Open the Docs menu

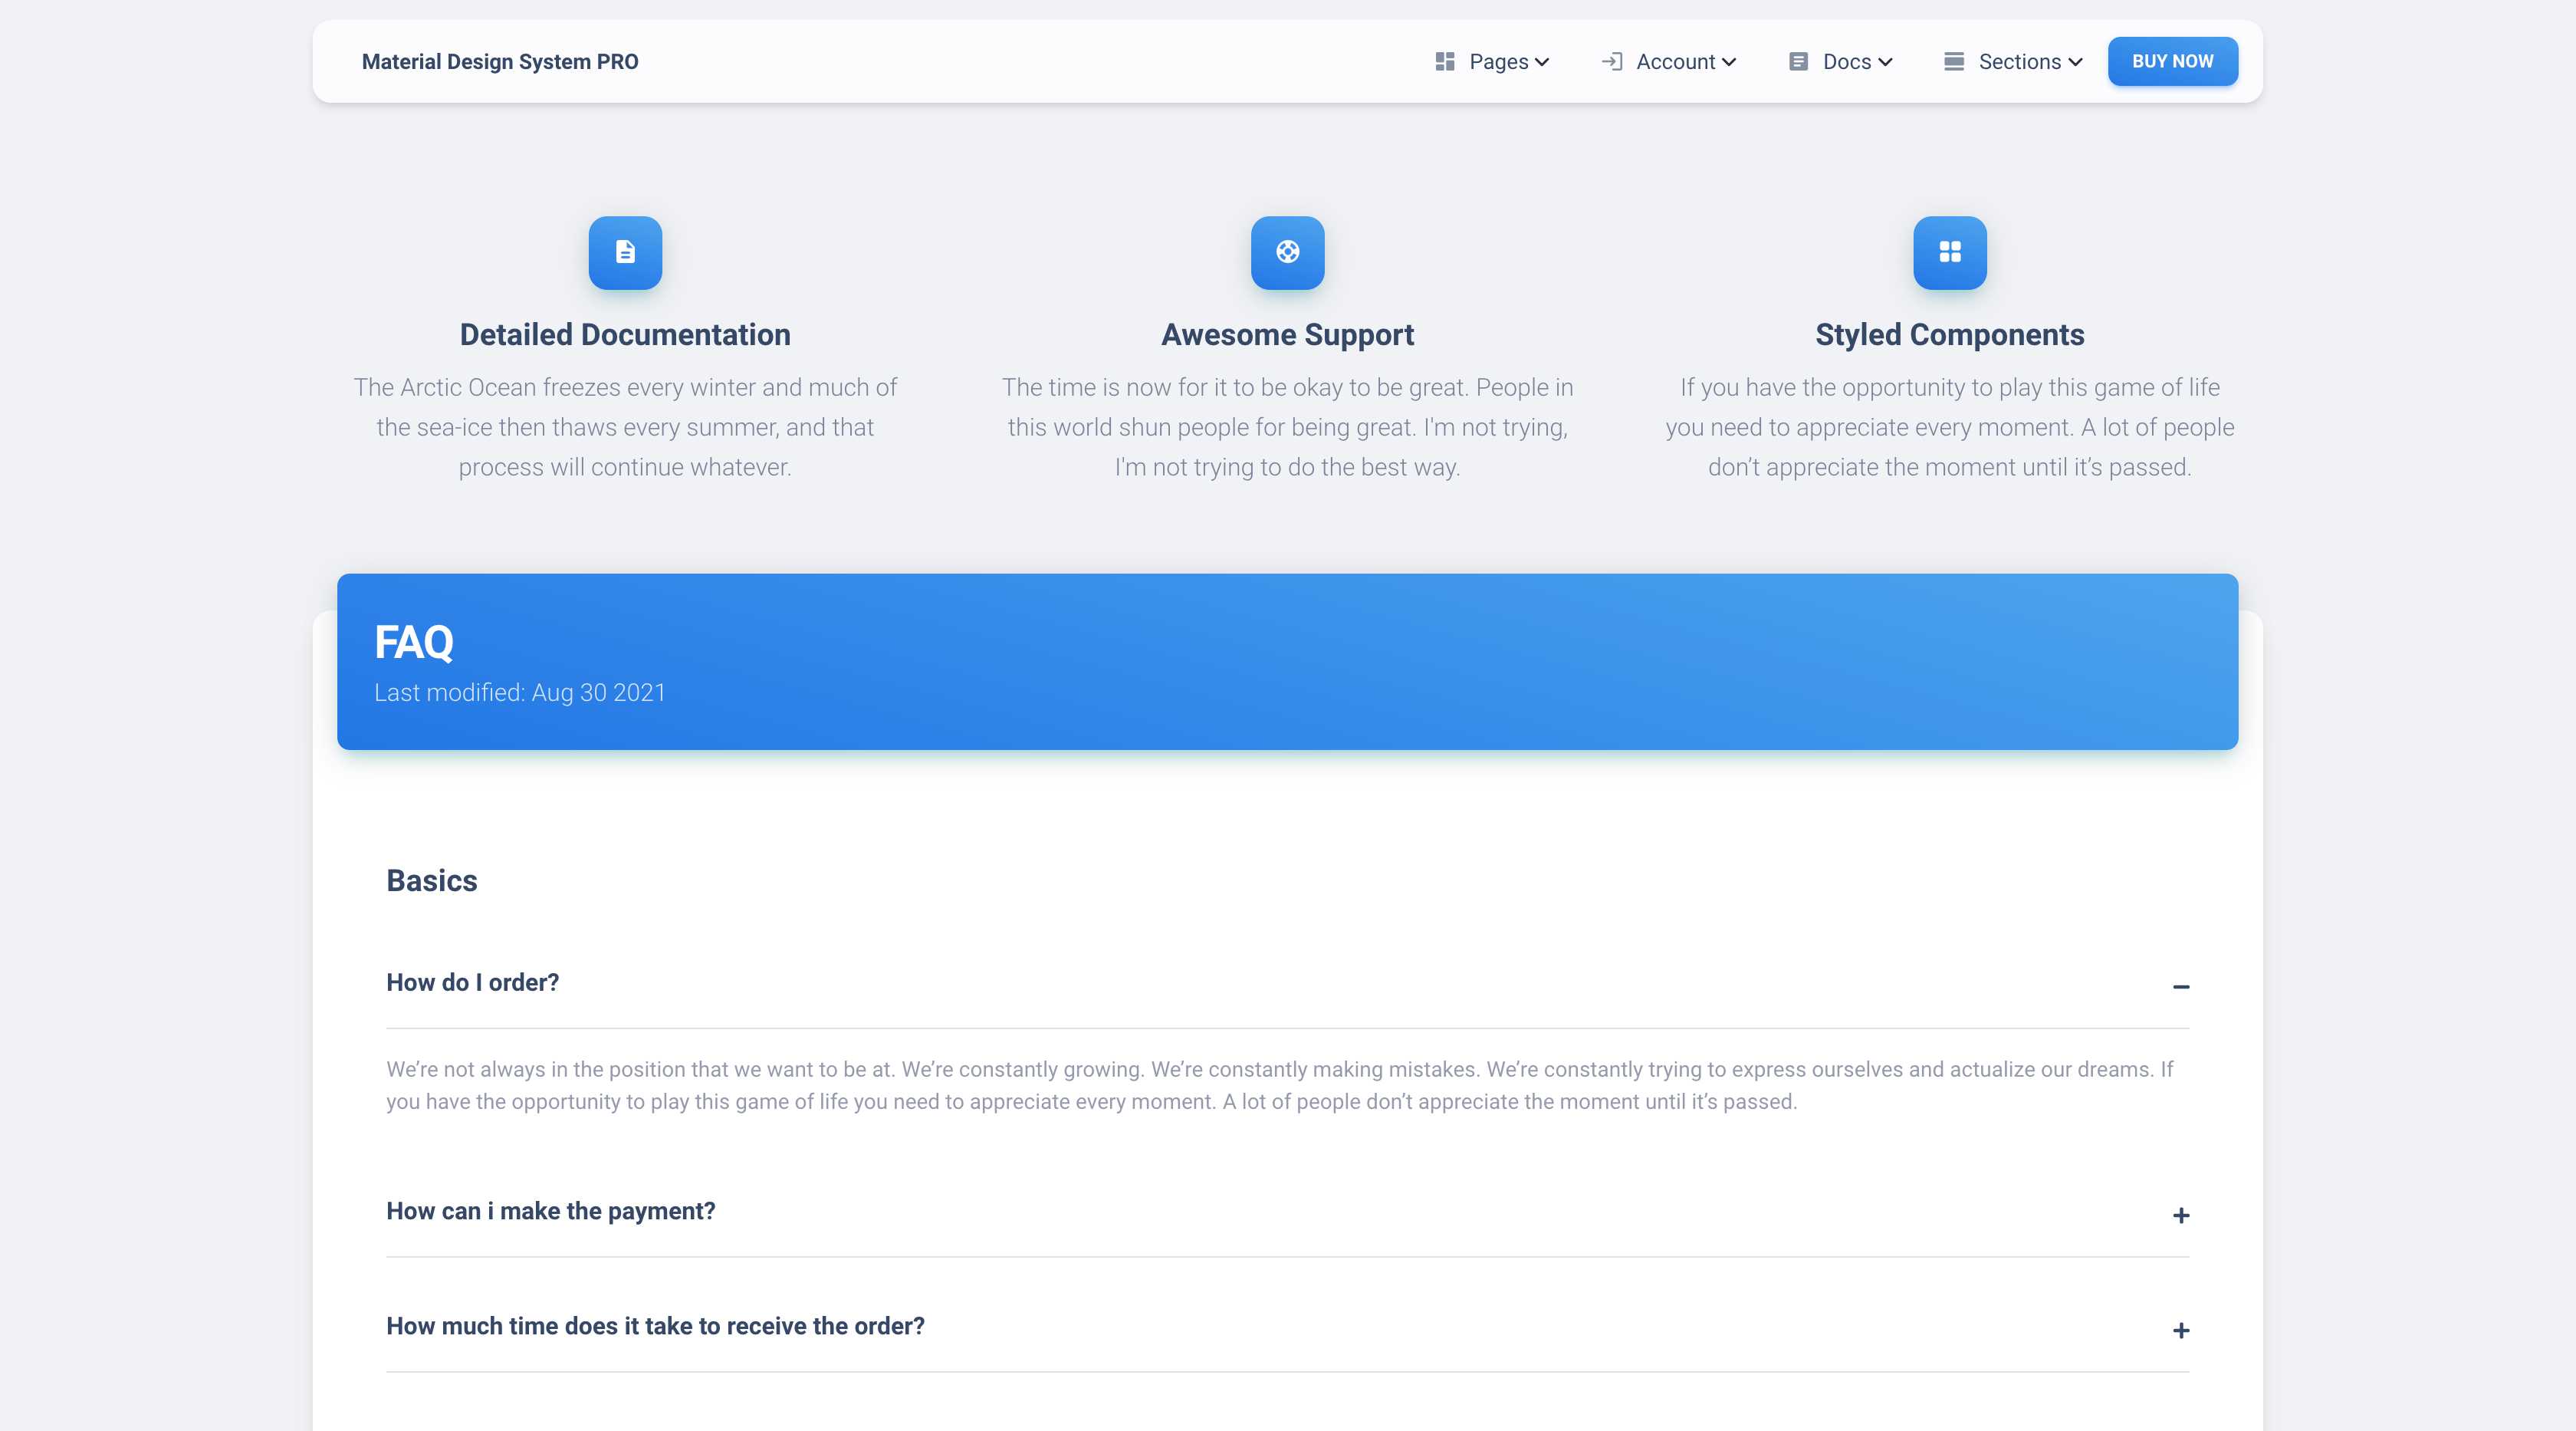(1847, 62)
